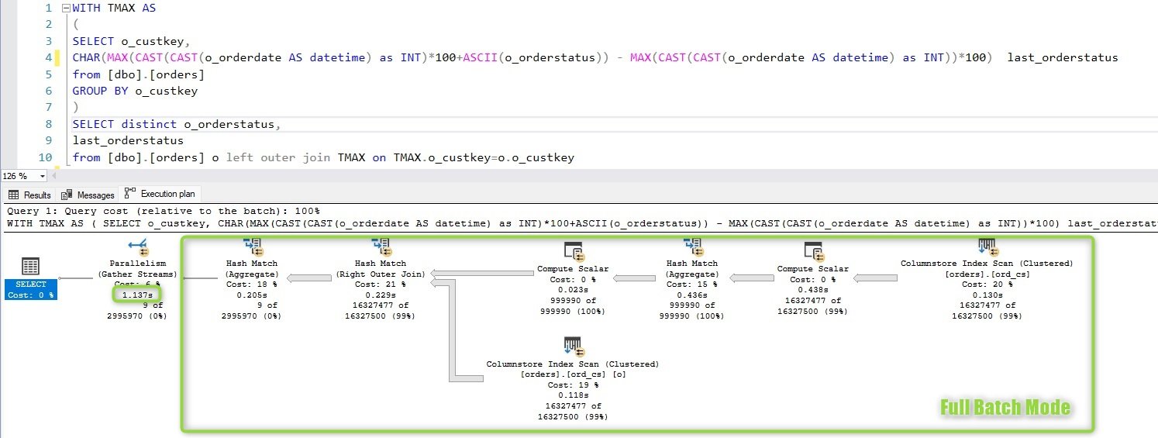Select the Hash Match Right Outer Join icon
Viewport: 1158px width, 438px height.
381,247
